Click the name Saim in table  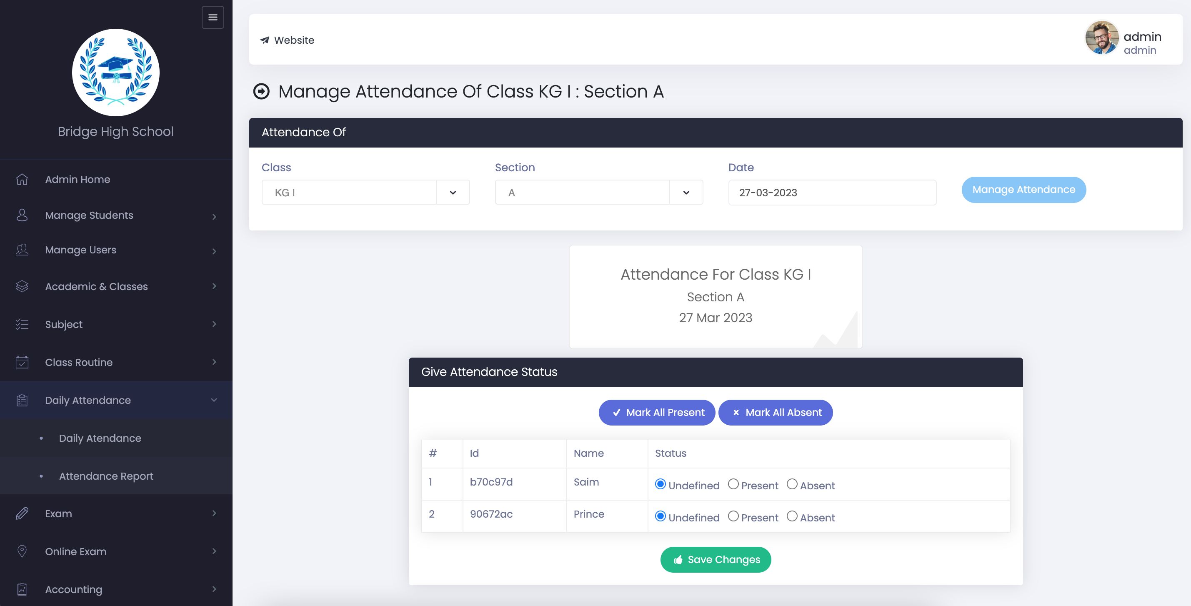586,482
